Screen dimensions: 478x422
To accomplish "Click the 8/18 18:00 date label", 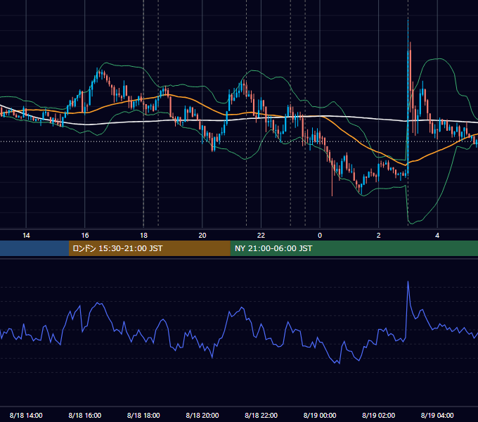I will (143, 415).
